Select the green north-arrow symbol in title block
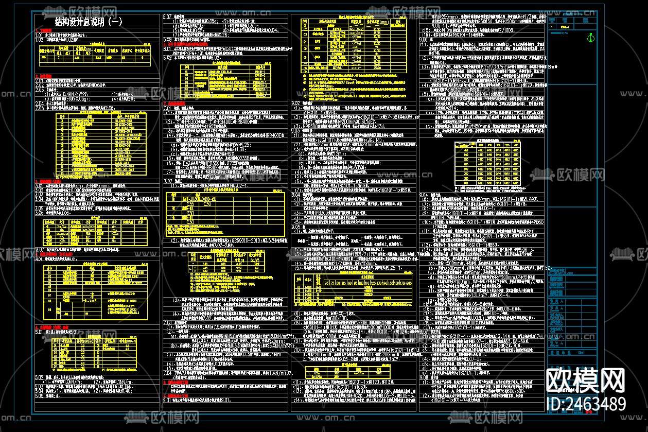 (x=591, y=38)
